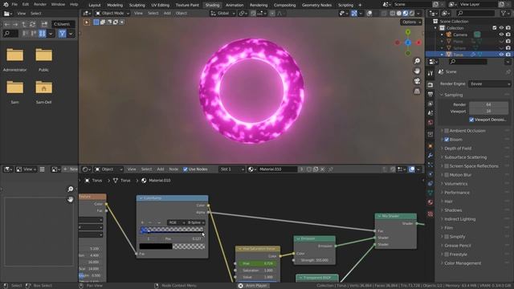Select rendered viewport shading mode
This screenshot has height=289, width=514.
[412, 14]
